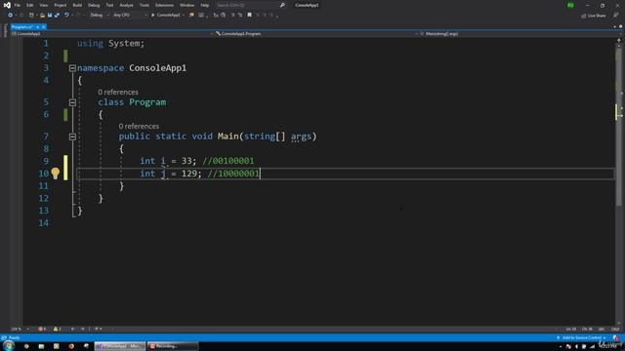Click the notifications icon in status bar
This screenshot has height=351, width=625.
click(x=616, y=338)
